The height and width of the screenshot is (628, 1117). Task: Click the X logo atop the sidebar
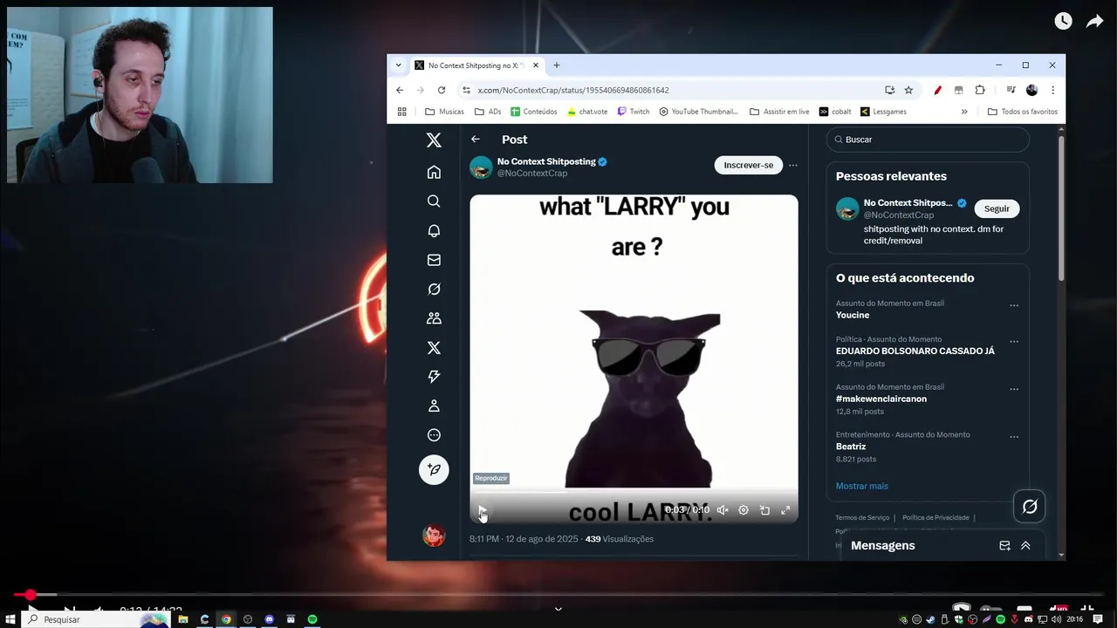434,140
